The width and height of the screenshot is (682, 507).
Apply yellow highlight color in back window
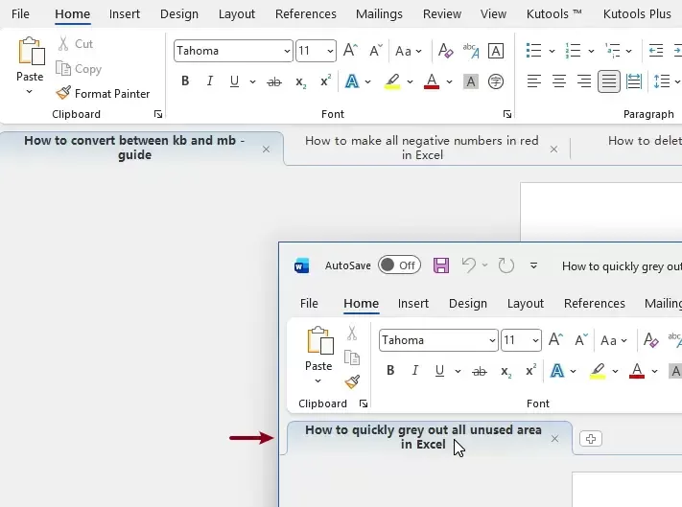[392, 81]
